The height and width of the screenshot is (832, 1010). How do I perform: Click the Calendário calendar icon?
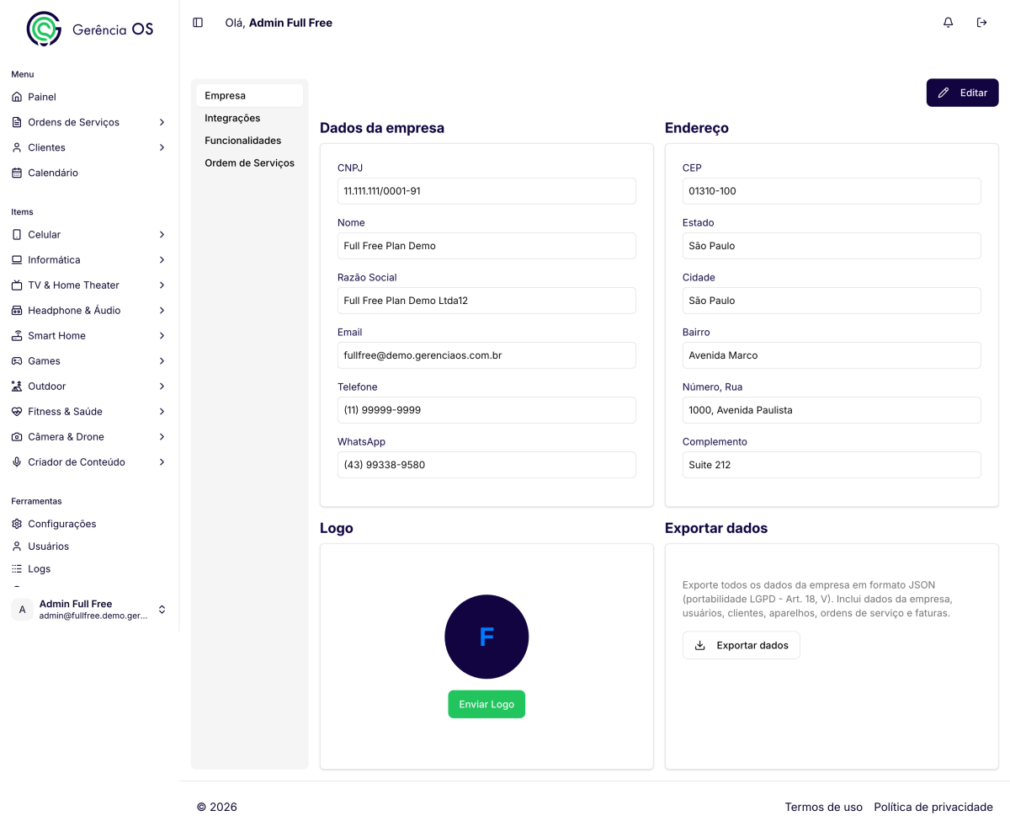17,173
